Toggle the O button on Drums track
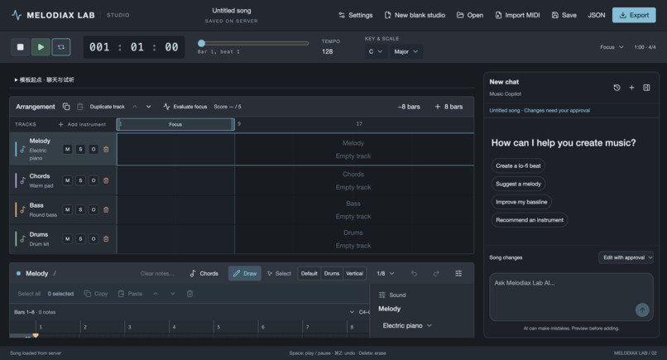Viewport: 667px width, 360px height. pos(94,238)
